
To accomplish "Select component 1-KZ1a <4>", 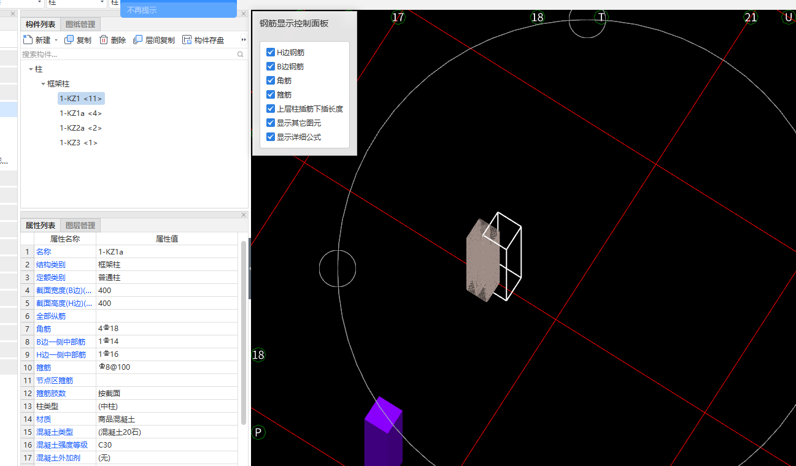I will (x=81, y=113).
